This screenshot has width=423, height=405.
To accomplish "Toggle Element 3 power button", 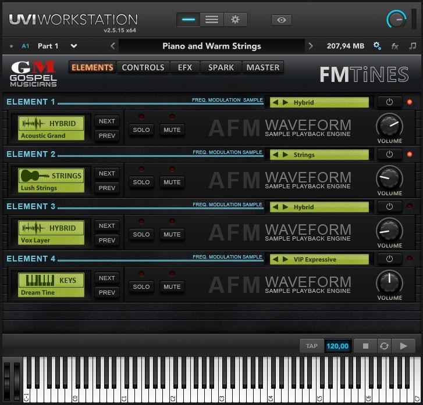I will (x=389, y=207).
